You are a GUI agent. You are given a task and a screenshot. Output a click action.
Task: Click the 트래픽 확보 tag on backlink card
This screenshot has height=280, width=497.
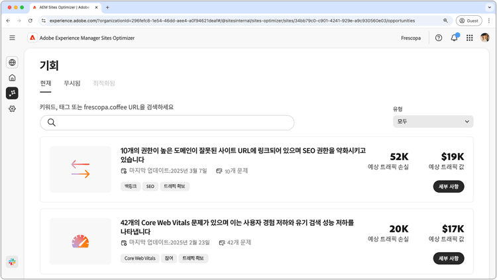click(175, 186)
